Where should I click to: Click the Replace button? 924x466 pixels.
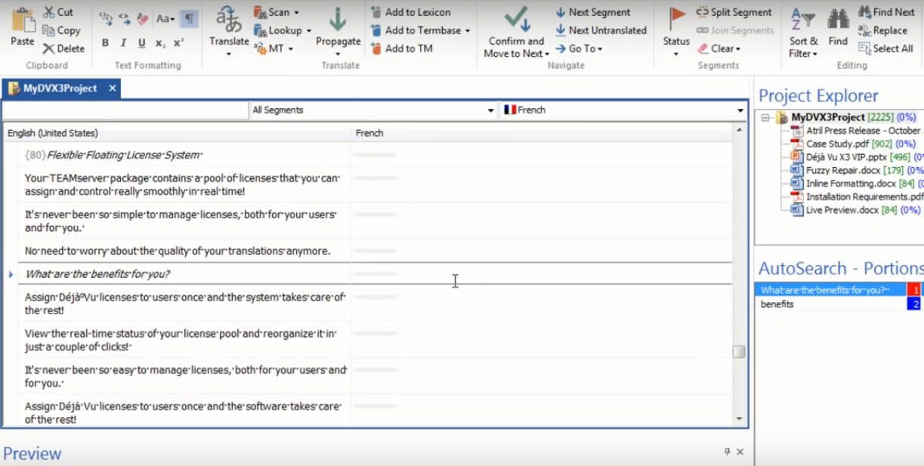pyautogui.click(x=882, y=30)
